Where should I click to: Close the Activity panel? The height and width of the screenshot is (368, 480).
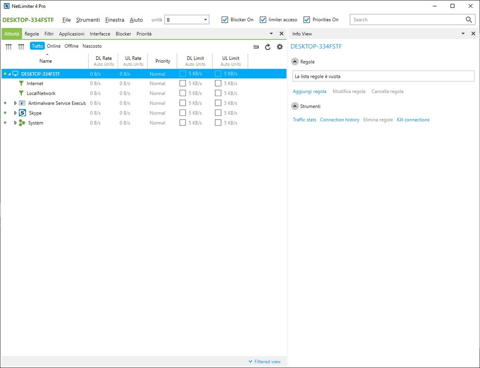click(281, 34)
